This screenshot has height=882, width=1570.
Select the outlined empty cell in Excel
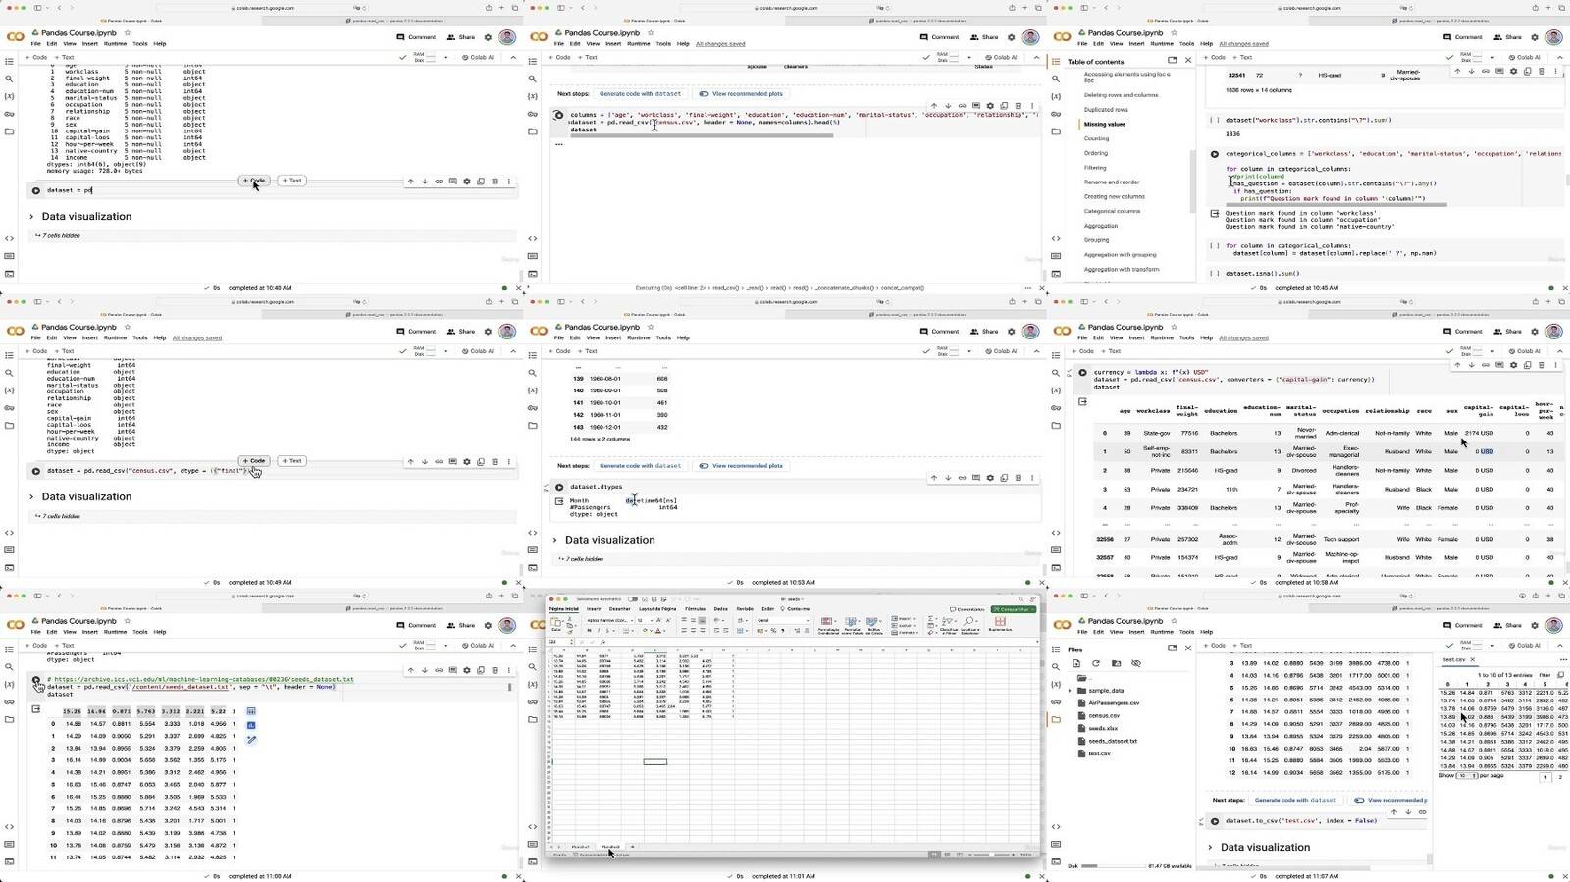(655, 761)
